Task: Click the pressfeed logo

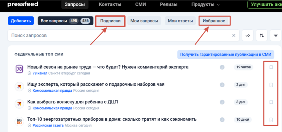Action: pyautogui.click(x=23, y=4)
